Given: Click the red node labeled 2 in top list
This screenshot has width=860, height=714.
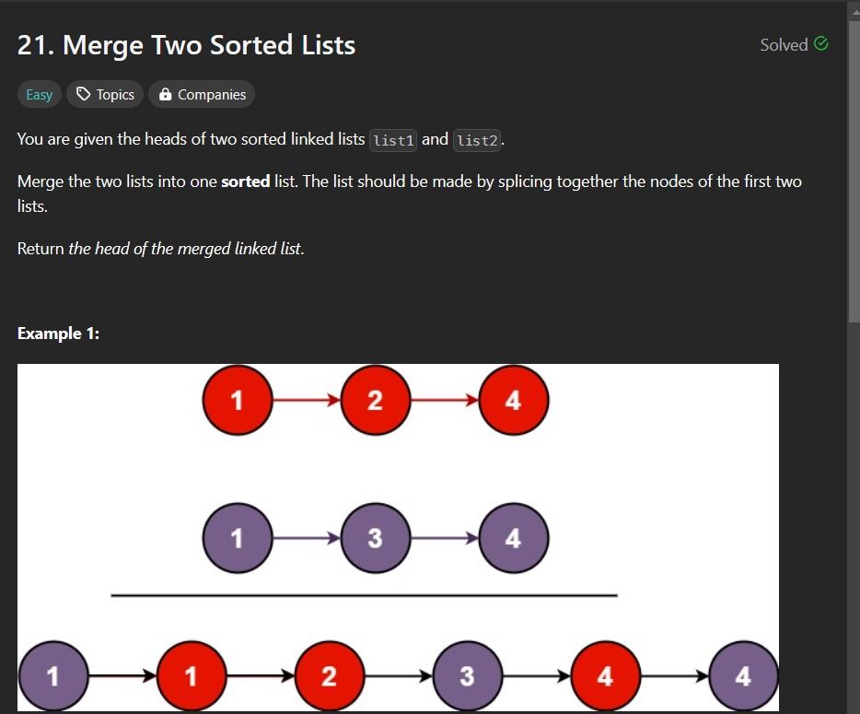Looking at the screenshot, I should pyautogui.click(x=375, y=400).
